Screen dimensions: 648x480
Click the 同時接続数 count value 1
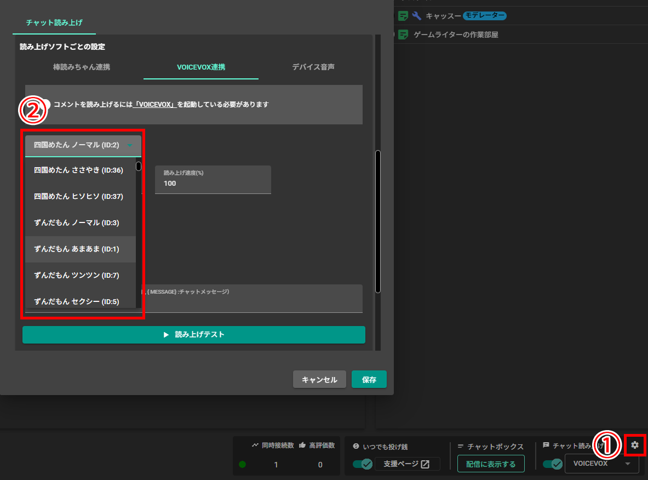(x=276, y=465)
